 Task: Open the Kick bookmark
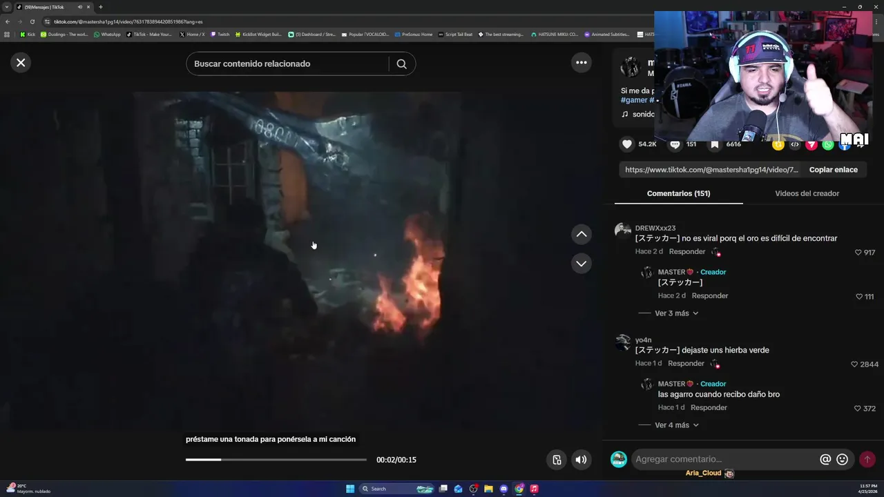(28, 34)
